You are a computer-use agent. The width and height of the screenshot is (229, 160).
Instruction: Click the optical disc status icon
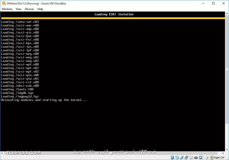tap(177, 157)
